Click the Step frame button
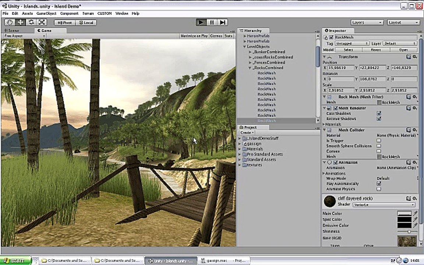Screen dimensions: 424x265 point(222,22)
